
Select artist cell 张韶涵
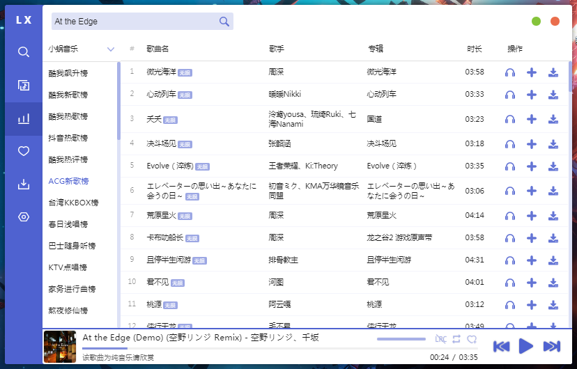point(279,143)
